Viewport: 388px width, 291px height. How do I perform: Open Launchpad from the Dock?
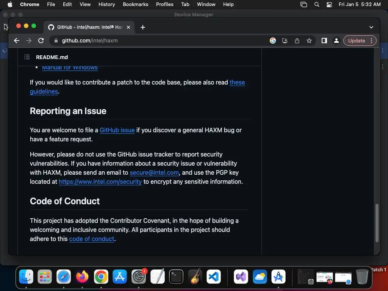point(45,276)
